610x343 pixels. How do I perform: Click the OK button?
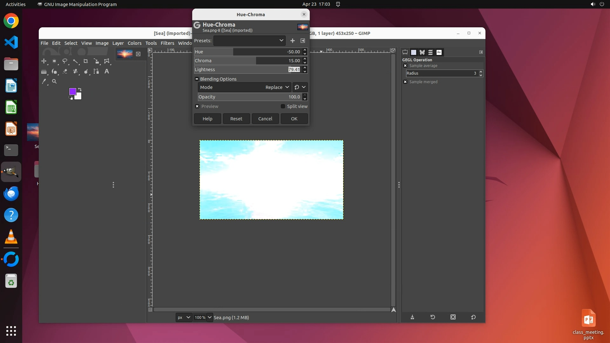tap(294, 119)
